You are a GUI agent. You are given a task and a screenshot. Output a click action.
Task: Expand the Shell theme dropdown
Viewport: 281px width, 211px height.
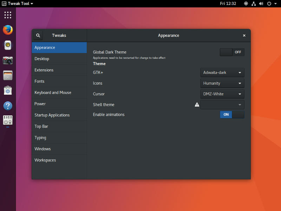[x=222, y=104]
